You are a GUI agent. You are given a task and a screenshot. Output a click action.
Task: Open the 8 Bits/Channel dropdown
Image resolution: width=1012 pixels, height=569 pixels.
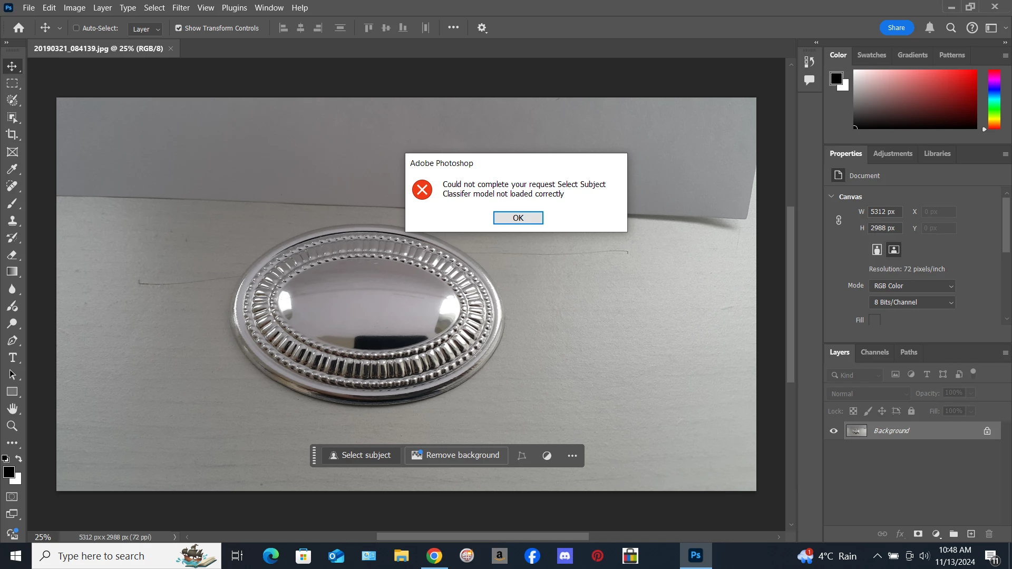pyautogui.click(x=912, y=302)
